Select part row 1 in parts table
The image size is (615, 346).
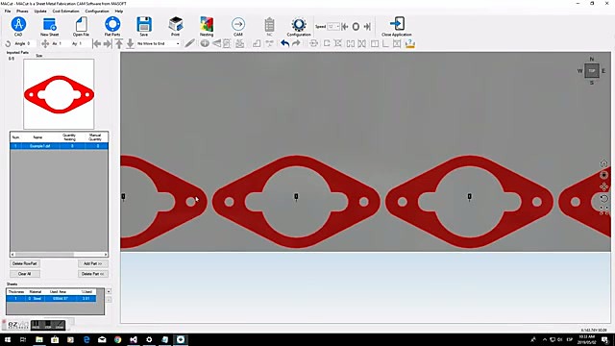pos(59,146)
